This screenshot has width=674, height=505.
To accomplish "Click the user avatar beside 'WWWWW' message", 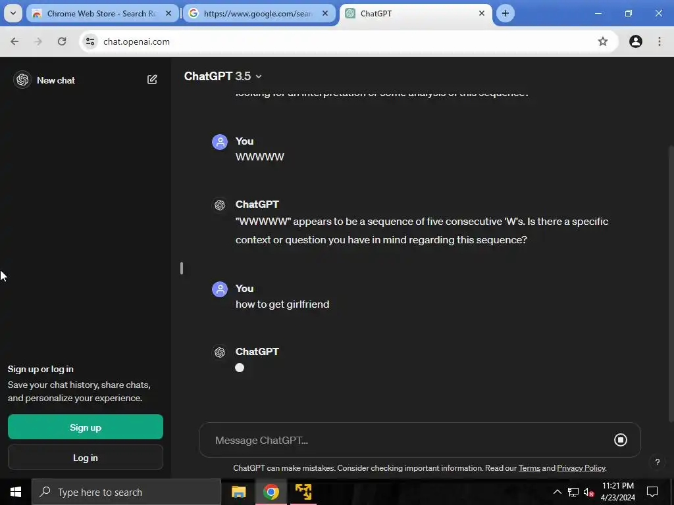I will (x=220, y=142).
